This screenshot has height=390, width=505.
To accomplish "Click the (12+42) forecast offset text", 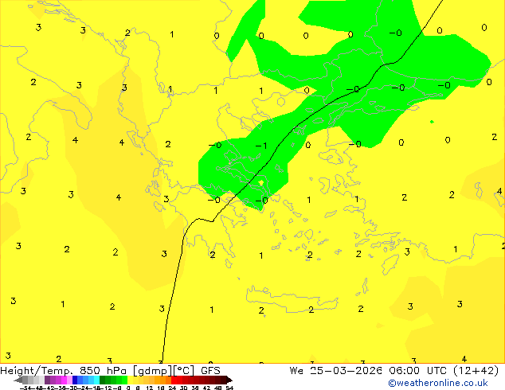I will (x=476, y=371).
